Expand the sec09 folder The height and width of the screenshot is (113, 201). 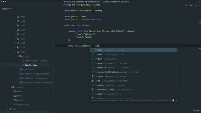[15, 34]
